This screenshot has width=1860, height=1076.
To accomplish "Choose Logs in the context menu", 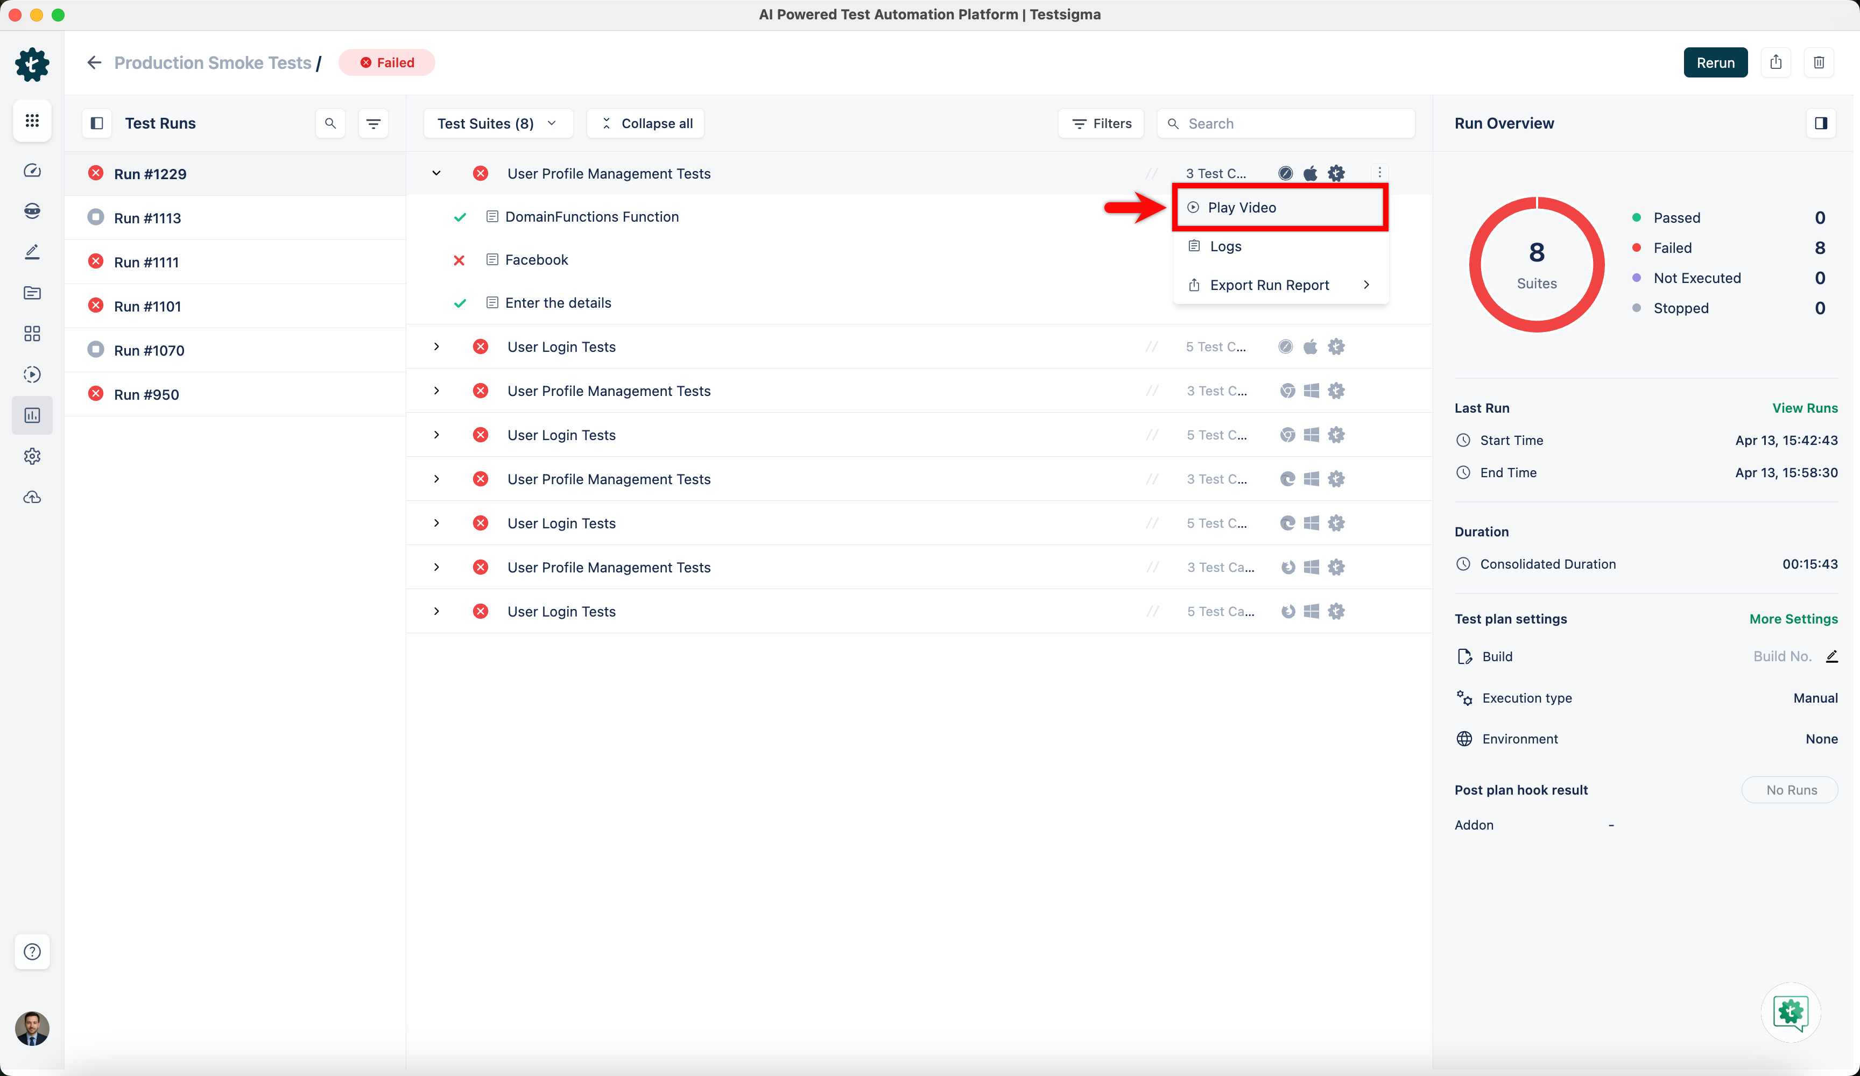I will (x=1225, y=246).
